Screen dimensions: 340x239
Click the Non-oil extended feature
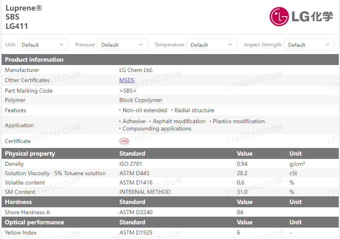click(145, 111)
